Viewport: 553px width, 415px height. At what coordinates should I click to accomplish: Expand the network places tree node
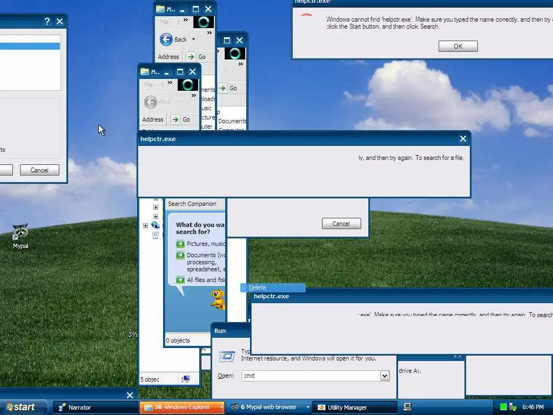pyautogui.click(x=145, y=225)
